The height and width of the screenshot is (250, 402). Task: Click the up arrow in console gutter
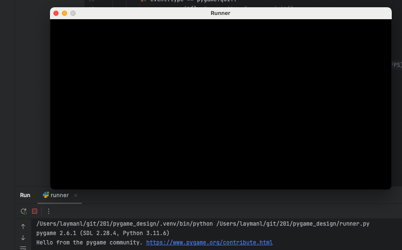tap(23, 226)
